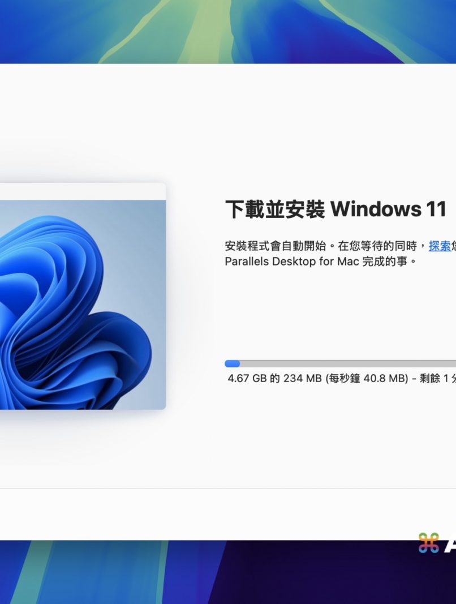Image resolution: width=456 pixels, height=604 pixels.
Task: Click the green-blue macOS wallpaper above the dialog
Action: [x=228, y=31]
